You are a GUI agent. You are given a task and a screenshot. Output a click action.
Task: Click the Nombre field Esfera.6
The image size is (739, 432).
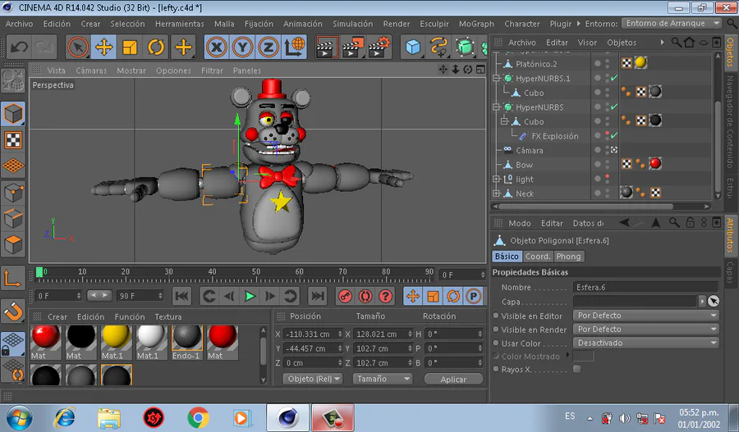(645, 287)
